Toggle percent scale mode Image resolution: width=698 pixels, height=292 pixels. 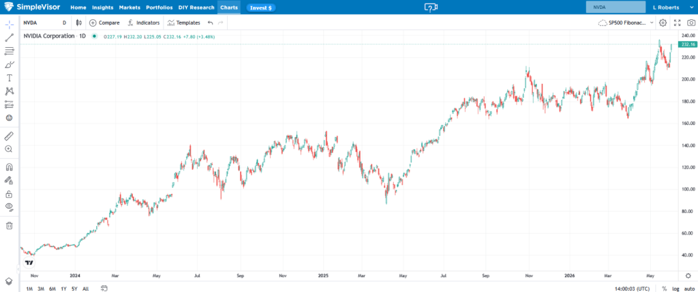[664, 289]
